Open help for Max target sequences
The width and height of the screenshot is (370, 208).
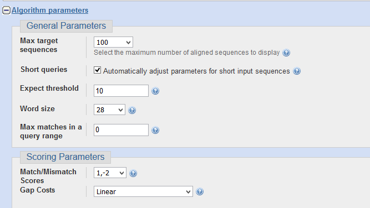286,53
